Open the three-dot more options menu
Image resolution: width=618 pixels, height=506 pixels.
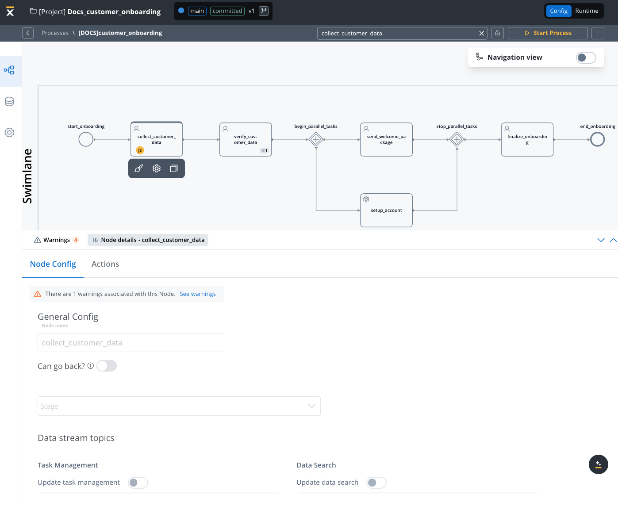coord(598,33)
